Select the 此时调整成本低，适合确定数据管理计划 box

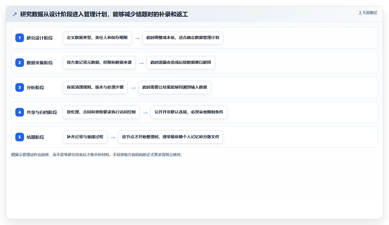[x=183, y=37]
